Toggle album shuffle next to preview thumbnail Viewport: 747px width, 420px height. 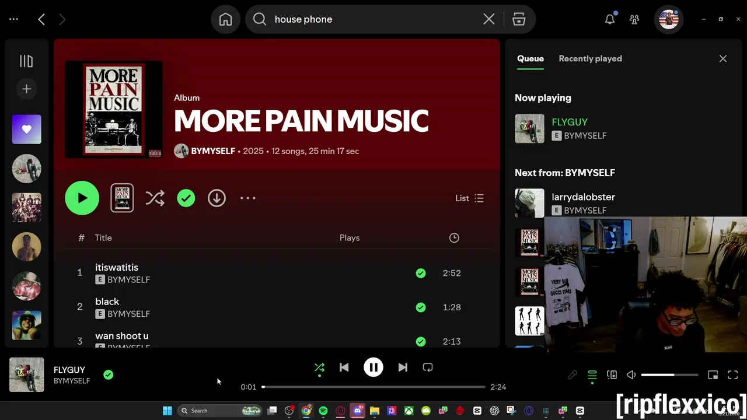pos(155,198)
